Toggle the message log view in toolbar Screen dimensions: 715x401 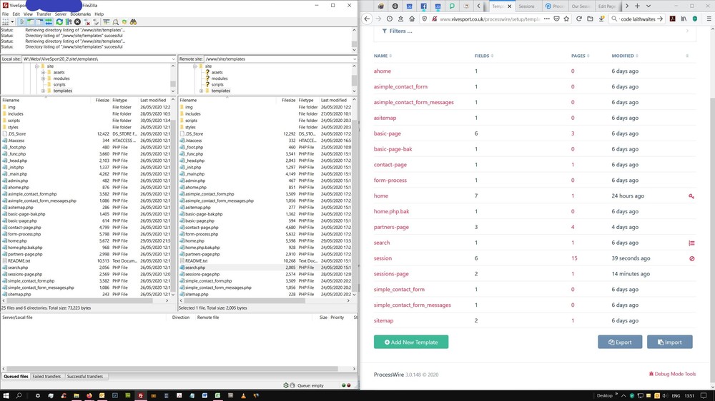[x=21, y=22]
